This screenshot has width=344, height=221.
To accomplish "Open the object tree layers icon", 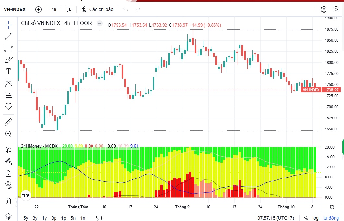I will (x=8, y=216).
